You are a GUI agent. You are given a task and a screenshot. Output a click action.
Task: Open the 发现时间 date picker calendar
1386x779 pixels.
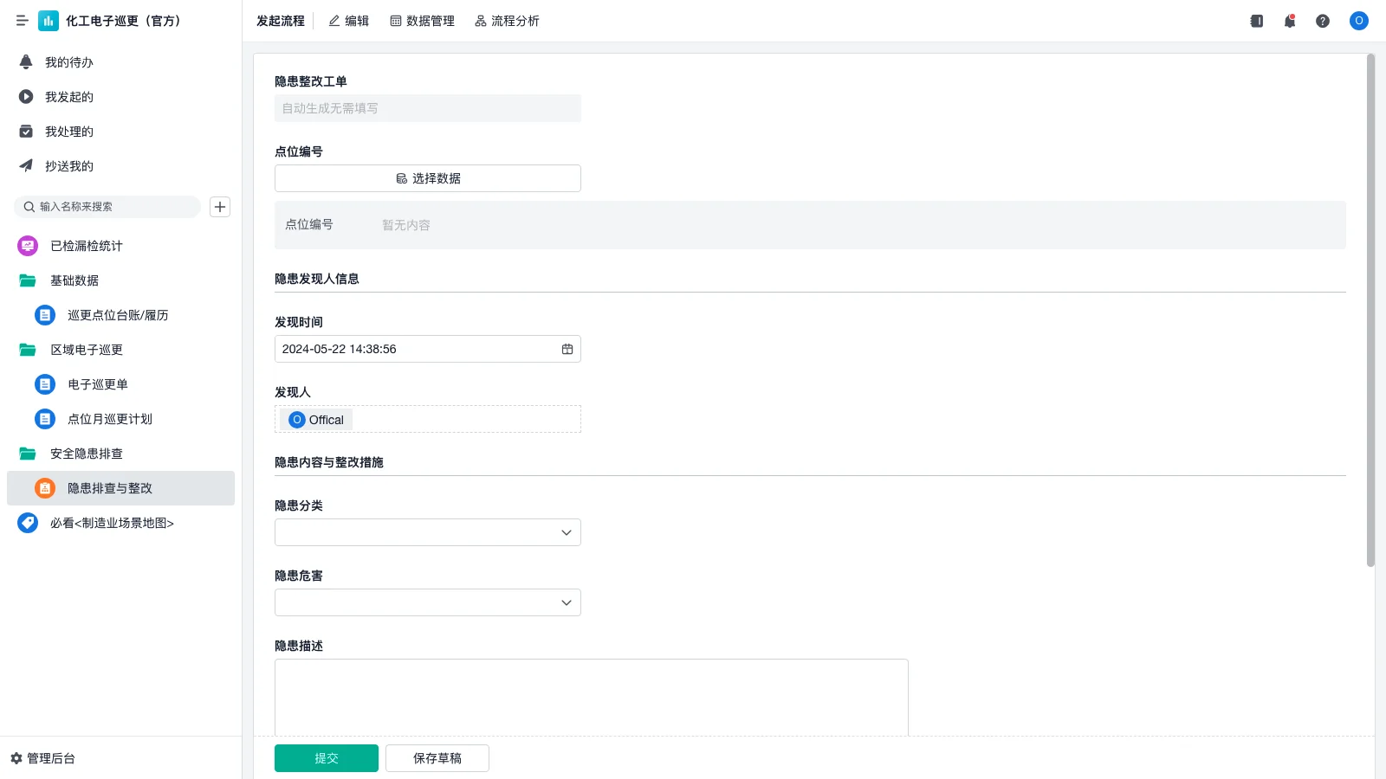coord(567,349)
